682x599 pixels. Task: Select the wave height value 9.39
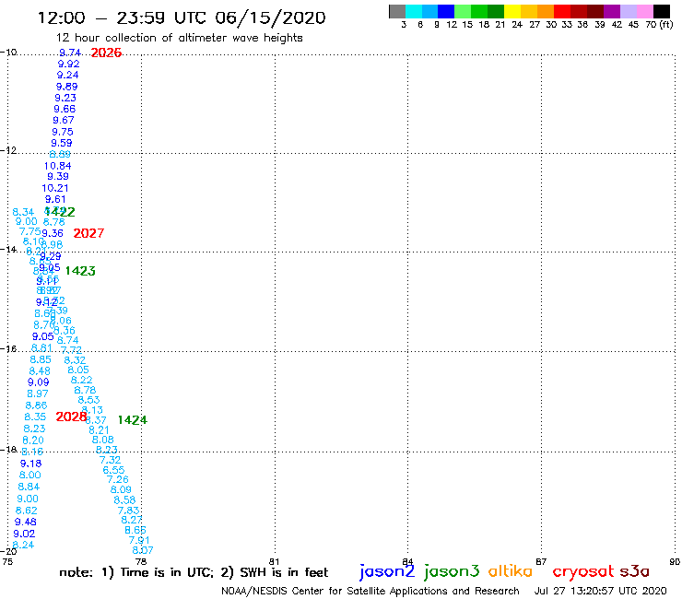(x=58, y=176)
